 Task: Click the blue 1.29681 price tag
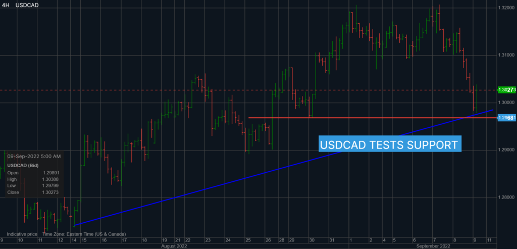tap(506, 118)
